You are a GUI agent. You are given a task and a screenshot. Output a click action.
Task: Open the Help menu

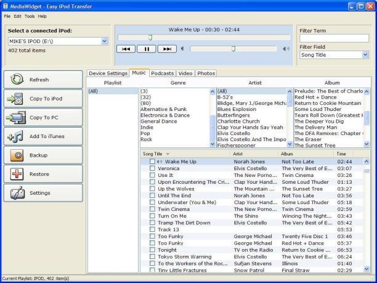click(x=43, y=17)
